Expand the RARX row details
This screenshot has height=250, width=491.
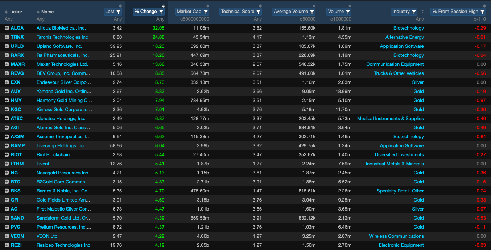click(7, 55)
